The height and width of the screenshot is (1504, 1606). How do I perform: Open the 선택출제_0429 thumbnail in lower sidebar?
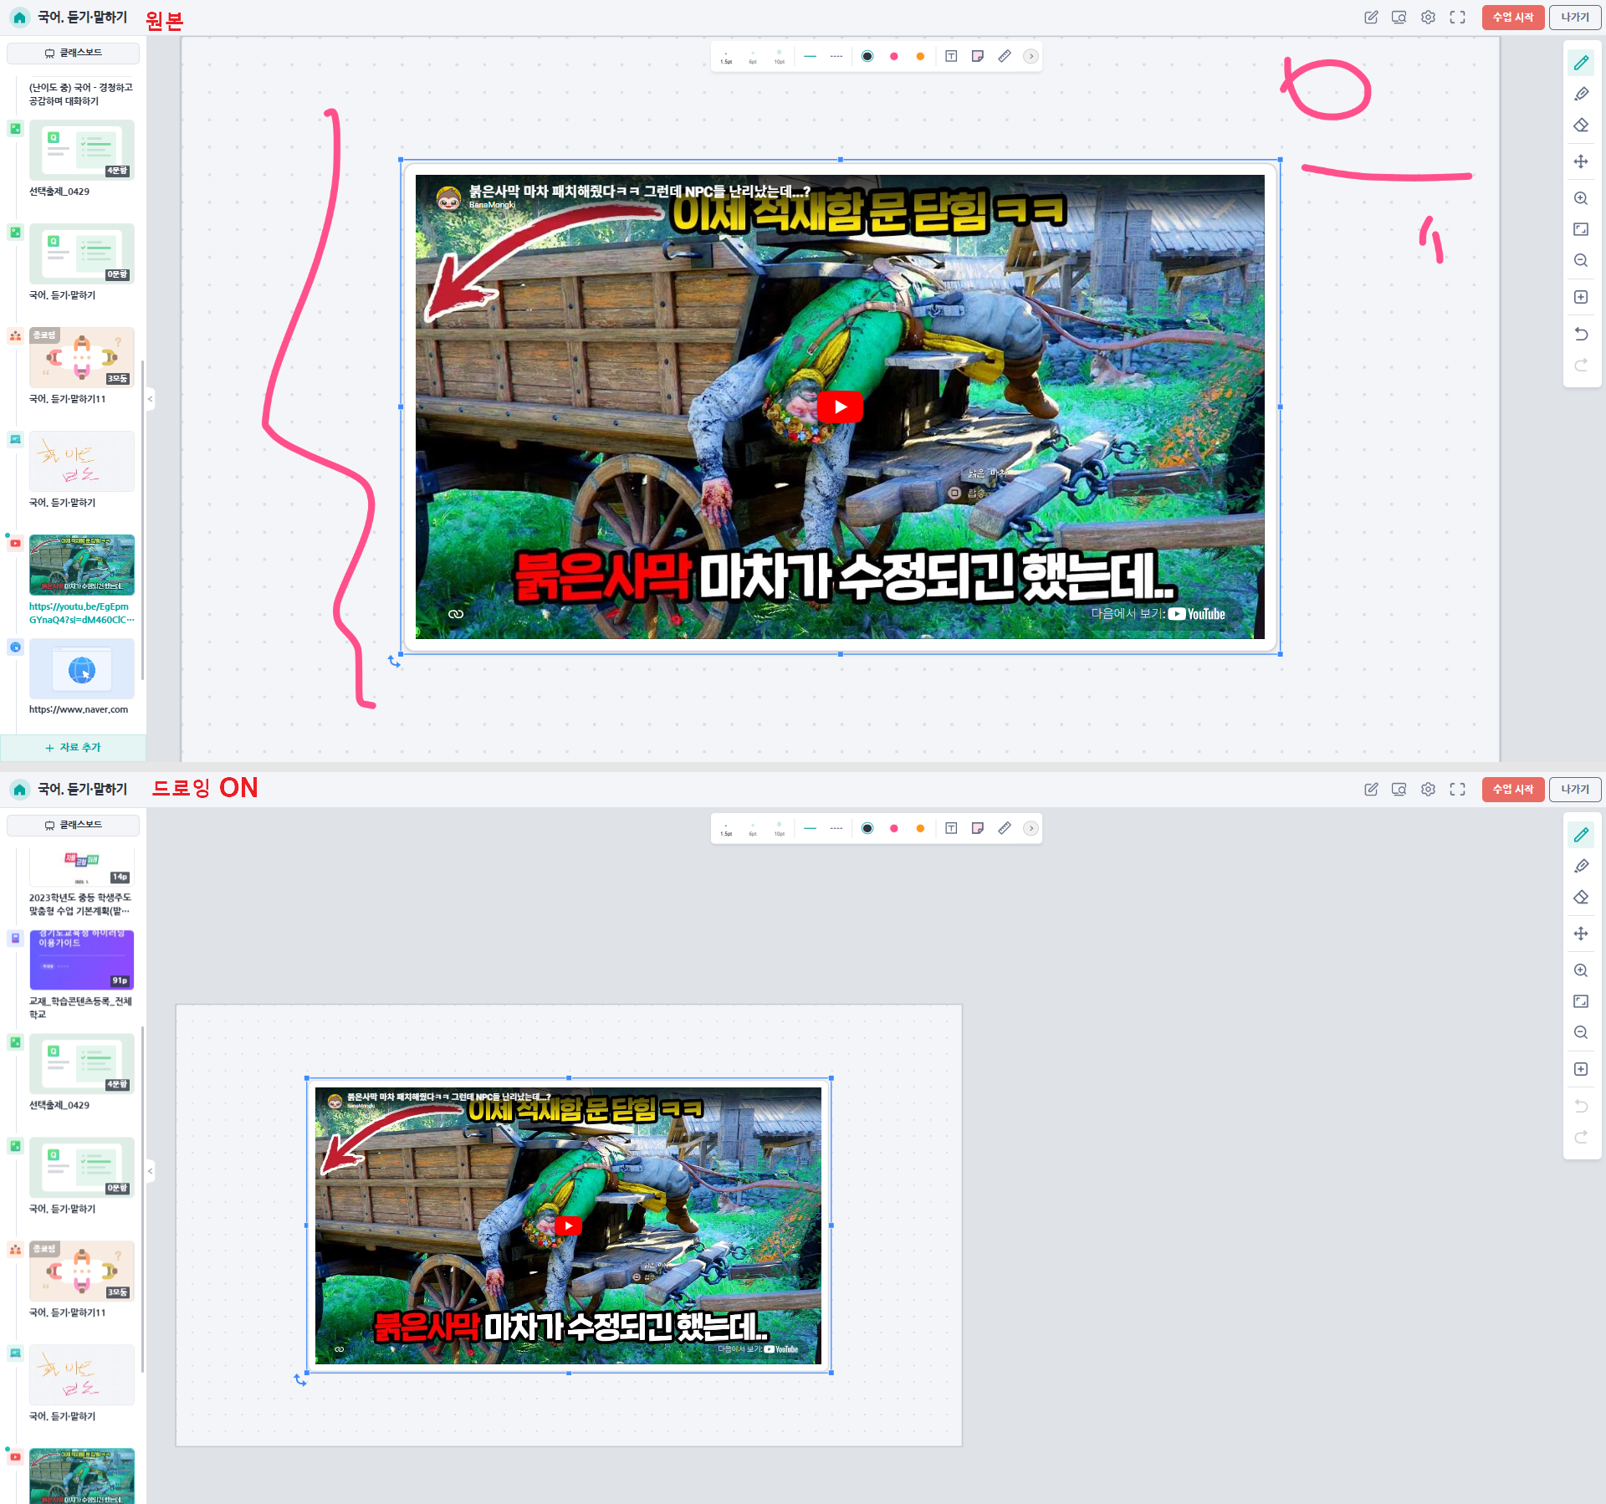click(82, 1063)
